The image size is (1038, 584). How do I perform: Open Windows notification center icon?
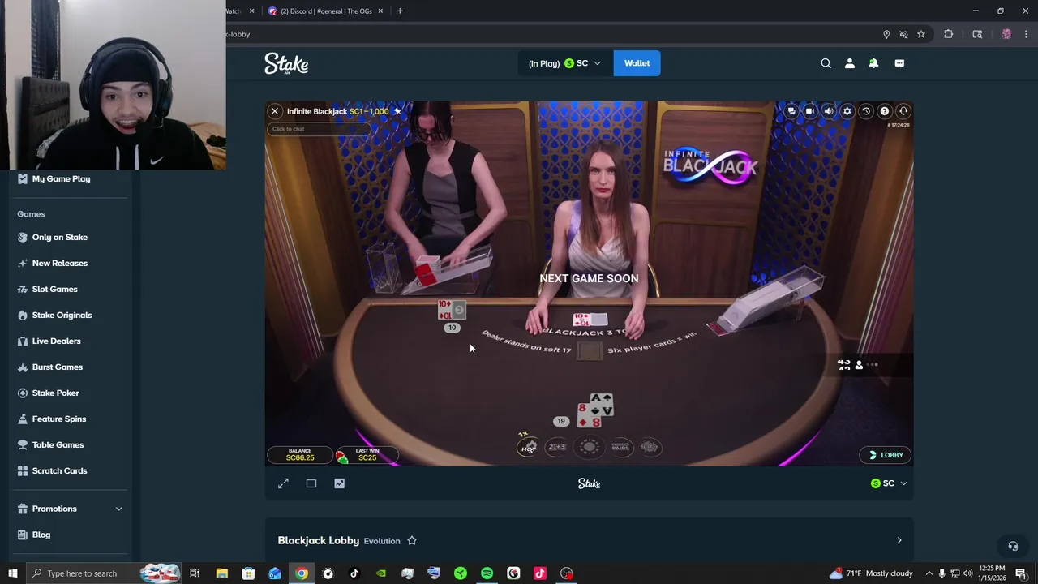1021,573
